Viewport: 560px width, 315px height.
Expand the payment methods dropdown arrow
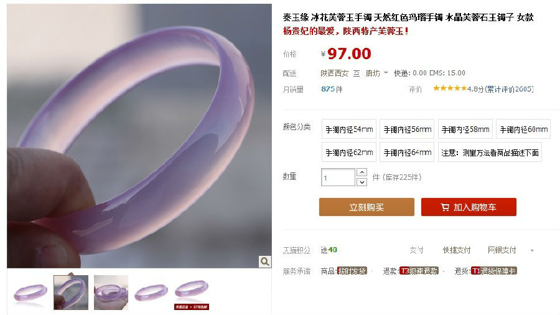pos(532,251)
